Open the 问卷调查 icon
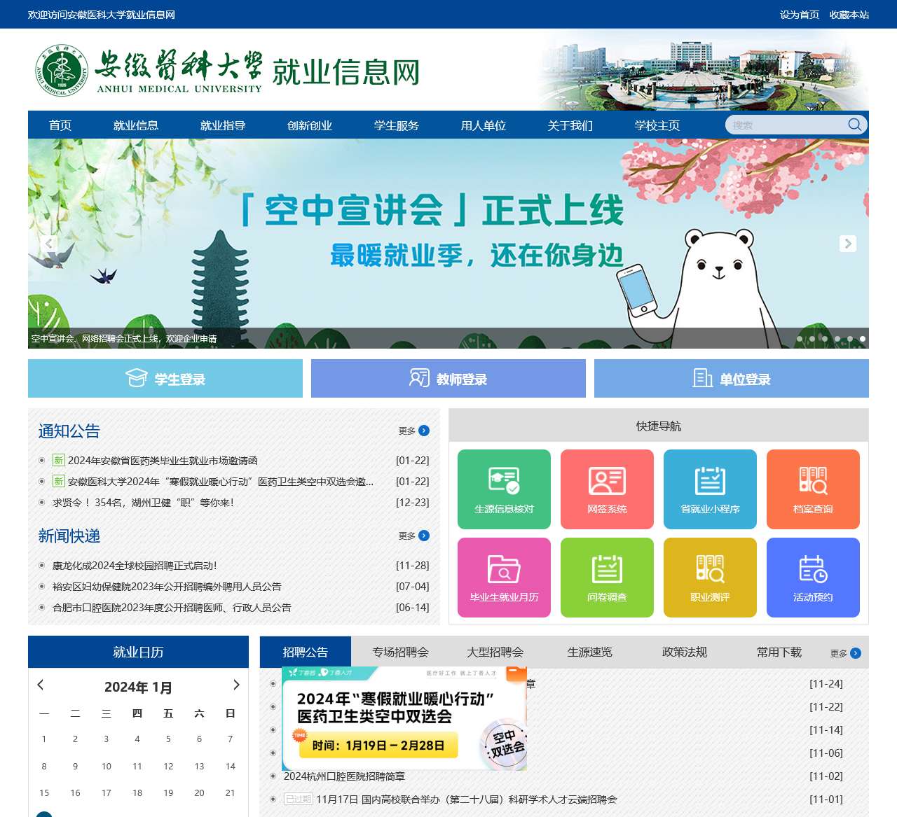The image size is (897, 817). pyautogui.click(x=606, y=578)
